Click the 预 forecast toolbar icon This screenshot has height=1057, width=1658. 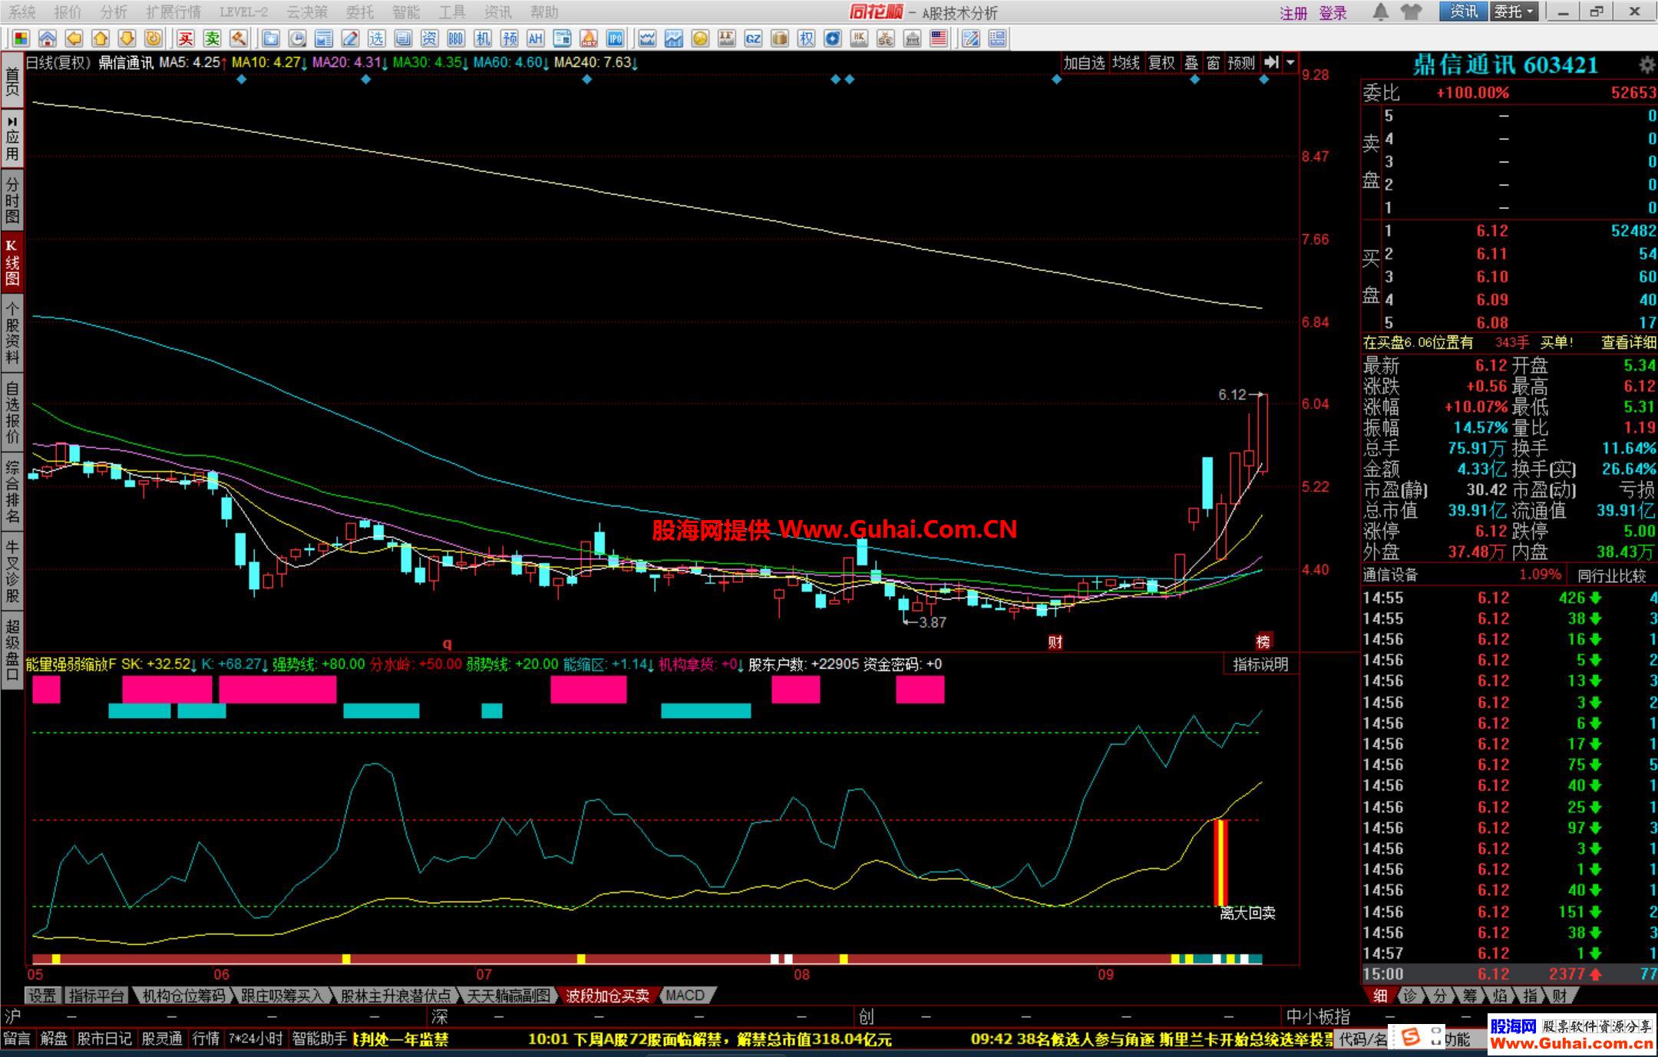[509, 38]
